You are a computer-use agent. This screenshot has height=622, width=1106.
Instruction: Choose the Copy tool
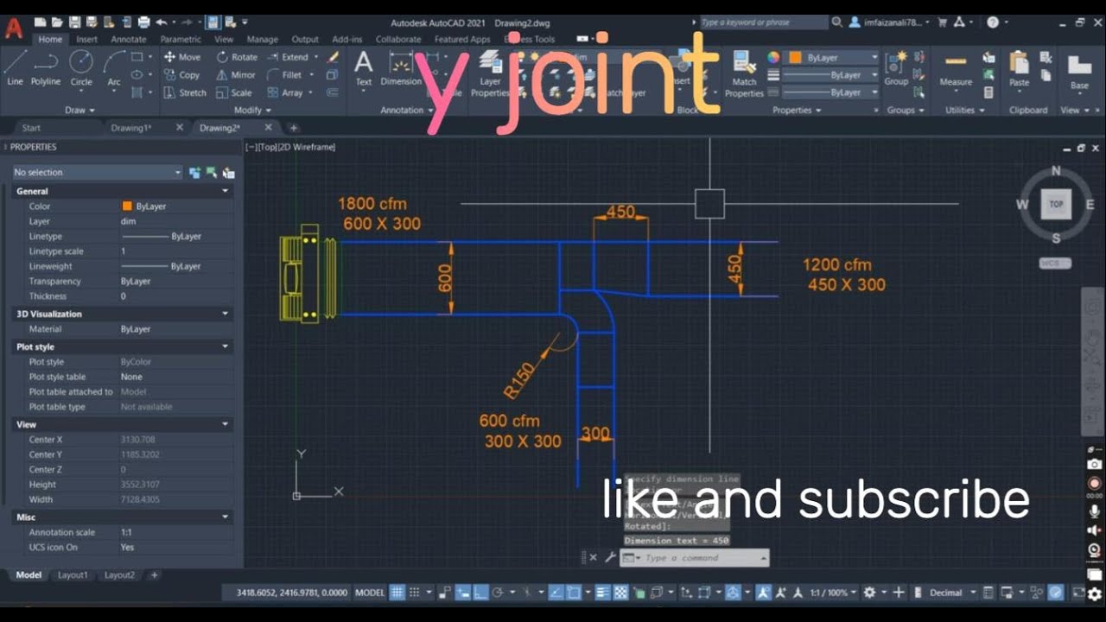181,75
